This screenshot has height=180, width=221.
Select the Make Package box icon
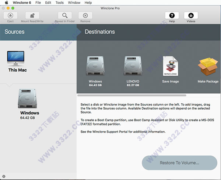[x=208, y=66]
